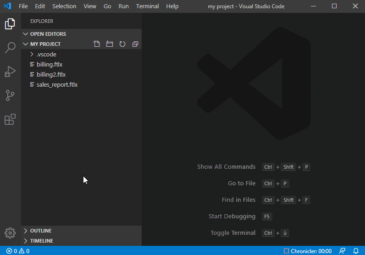
Task: Click the VS Code logo in title bar
Action: 7,6
